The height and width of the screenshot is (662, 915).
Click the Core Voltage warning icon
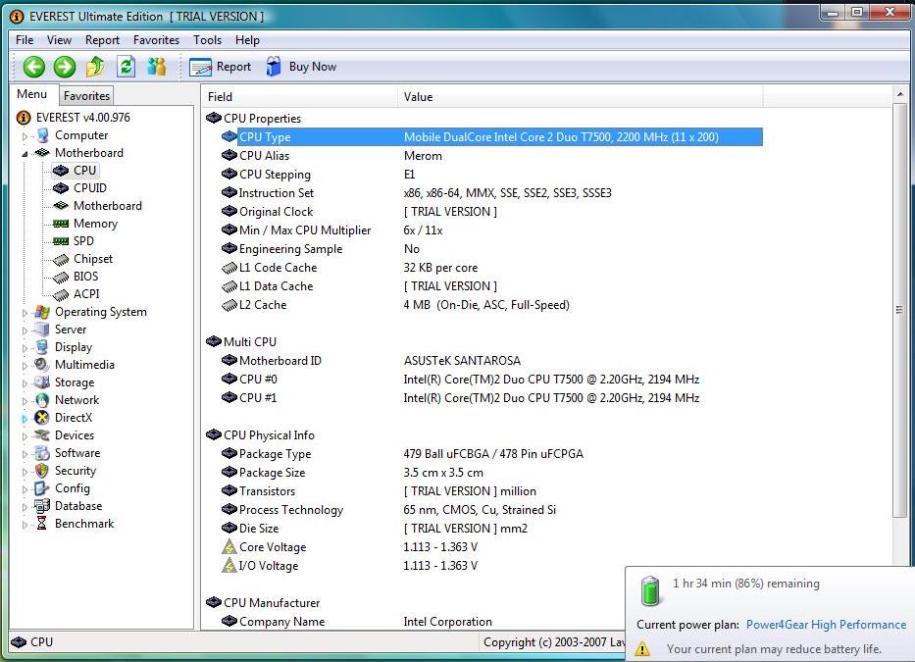click(229, 547)
